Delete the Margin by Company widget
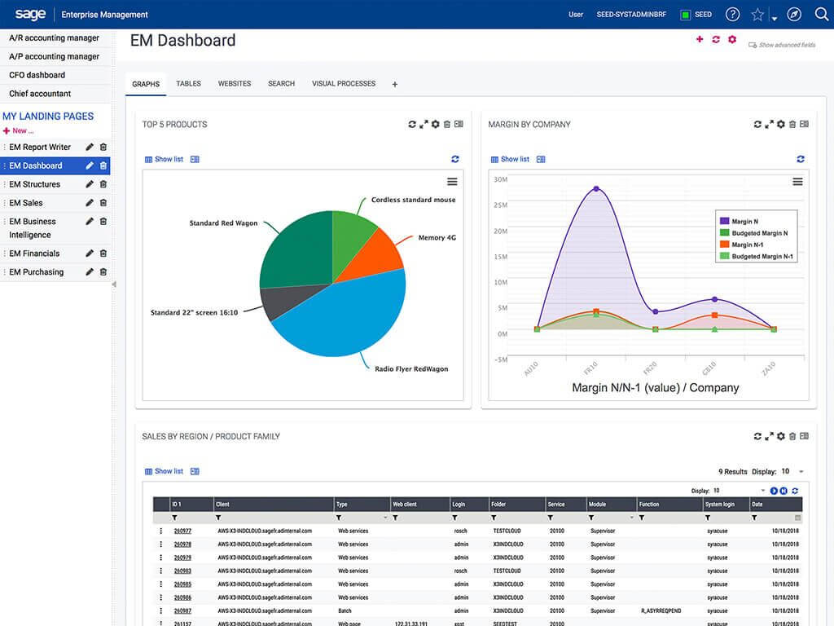This screenshot has width=834, height=626. tap(792, 124)
